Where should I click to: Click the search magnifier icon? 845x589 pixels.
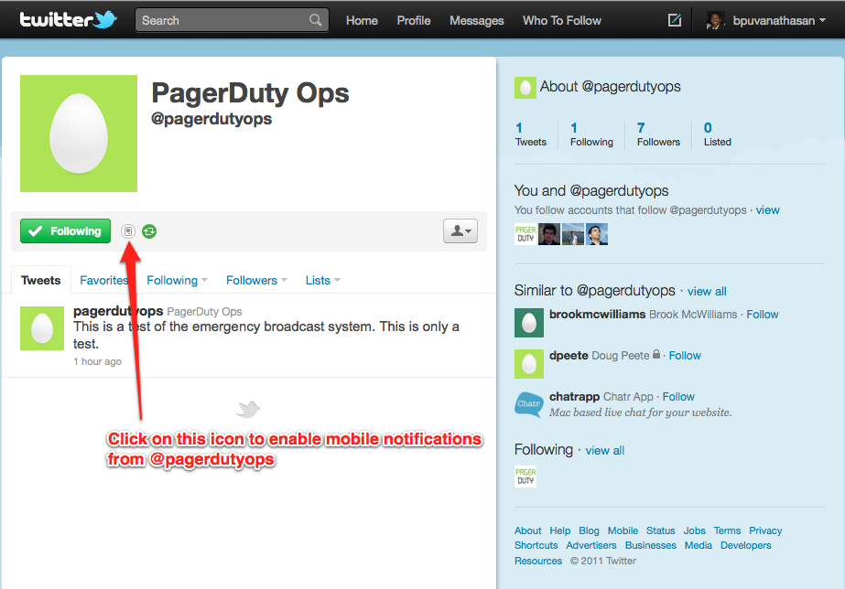pos(316,20)
